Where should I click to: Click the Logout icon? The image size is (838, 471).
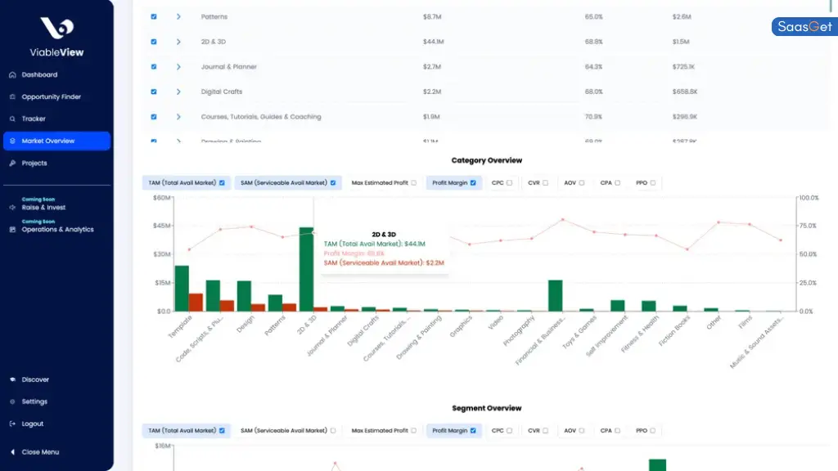12,424
